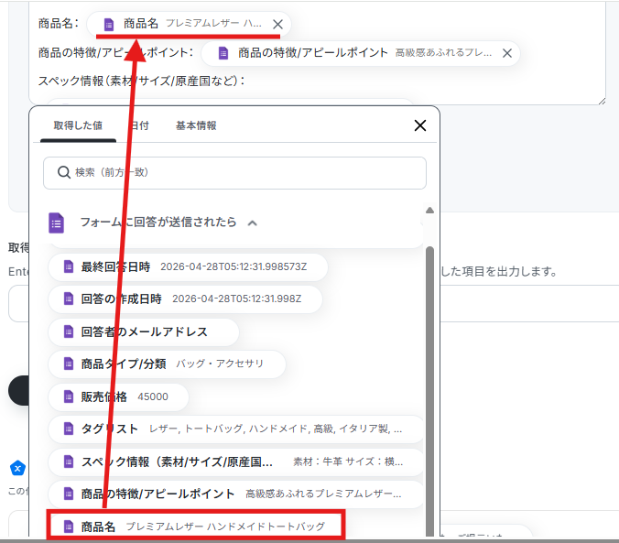This screenshot has width=619, height=543.
Task: Click the document icon on 最終回答日時 item
Action: [69, 266]
